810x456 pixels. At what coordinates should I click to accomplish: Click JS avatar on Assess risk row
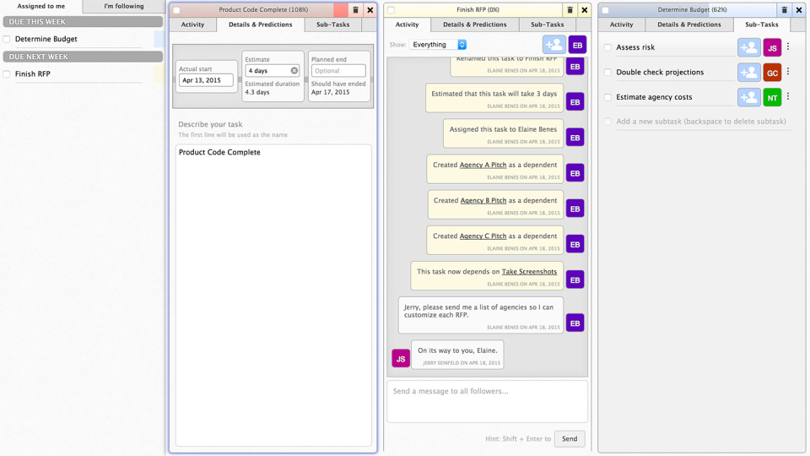point(772,47)
